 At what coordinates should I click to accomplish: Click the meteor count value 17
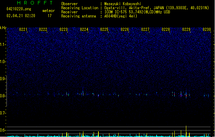click(50, 16)
